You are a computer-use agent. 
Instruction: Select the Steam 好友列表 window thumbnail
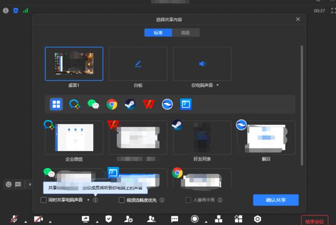pyautogui.click(x=202, y=137)
